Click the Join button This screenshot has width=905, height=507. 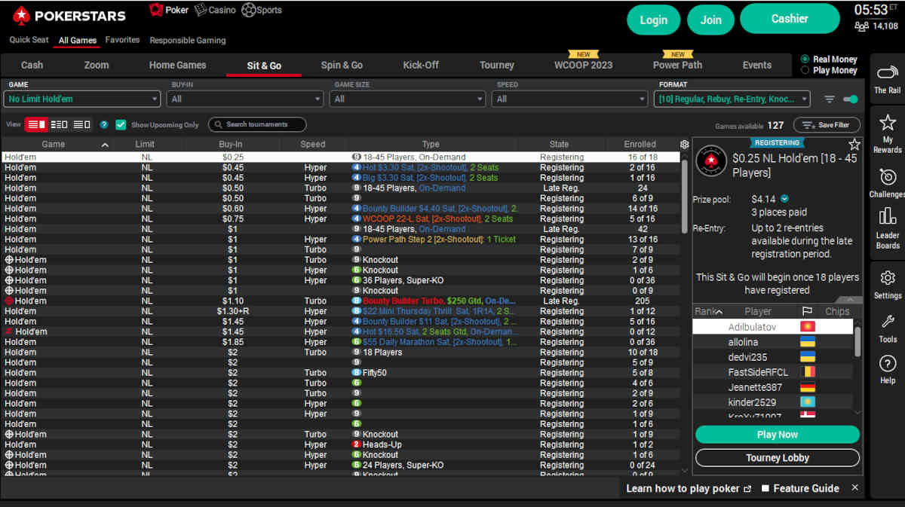coord(710,20)
